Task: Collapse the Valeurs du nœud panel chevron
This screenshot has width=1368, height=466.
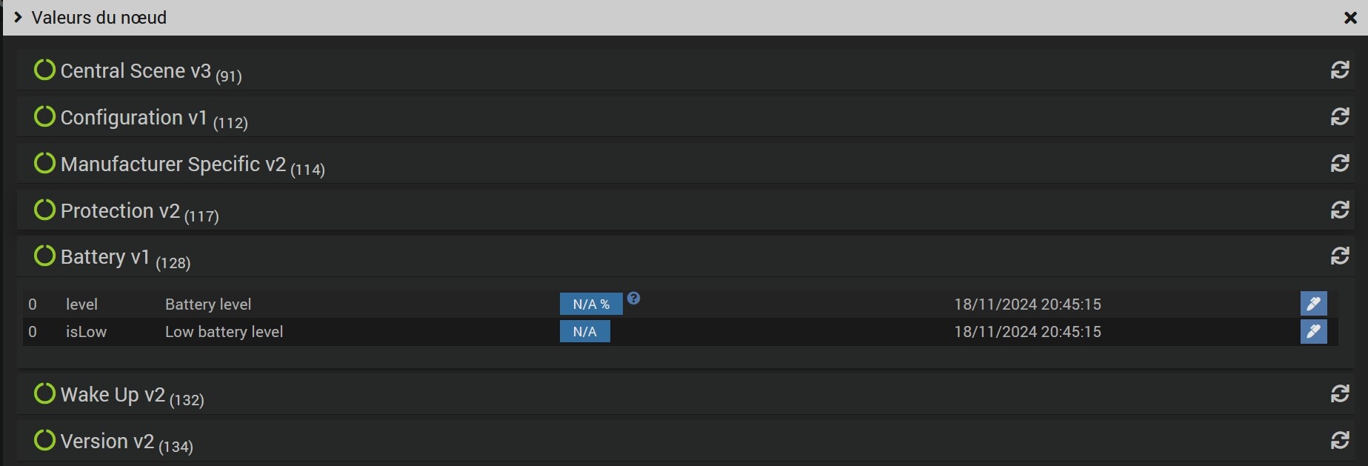Action: (18, 17)
